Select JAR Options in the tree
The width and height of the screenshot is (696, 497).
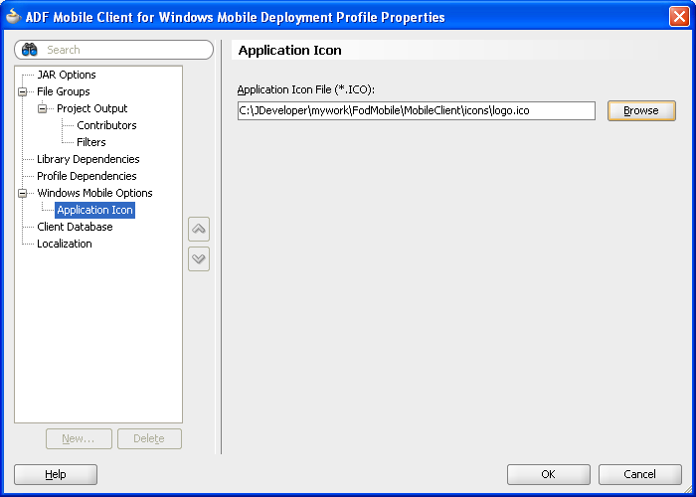point(67,75)
